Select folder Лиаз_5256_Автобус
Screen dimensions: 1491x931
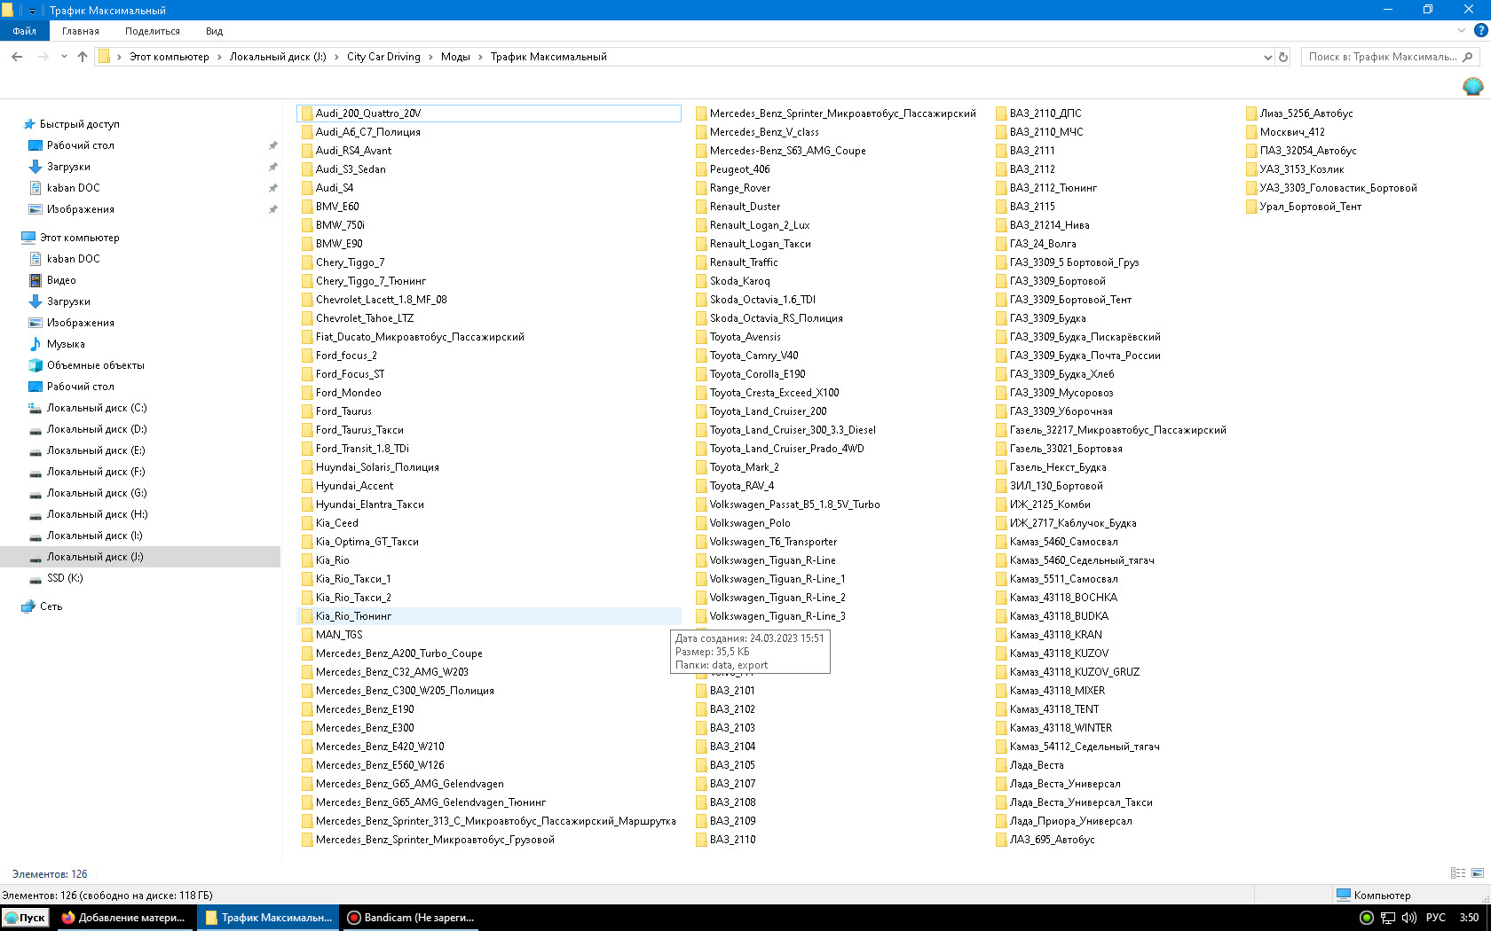[x=1306, y=113]
